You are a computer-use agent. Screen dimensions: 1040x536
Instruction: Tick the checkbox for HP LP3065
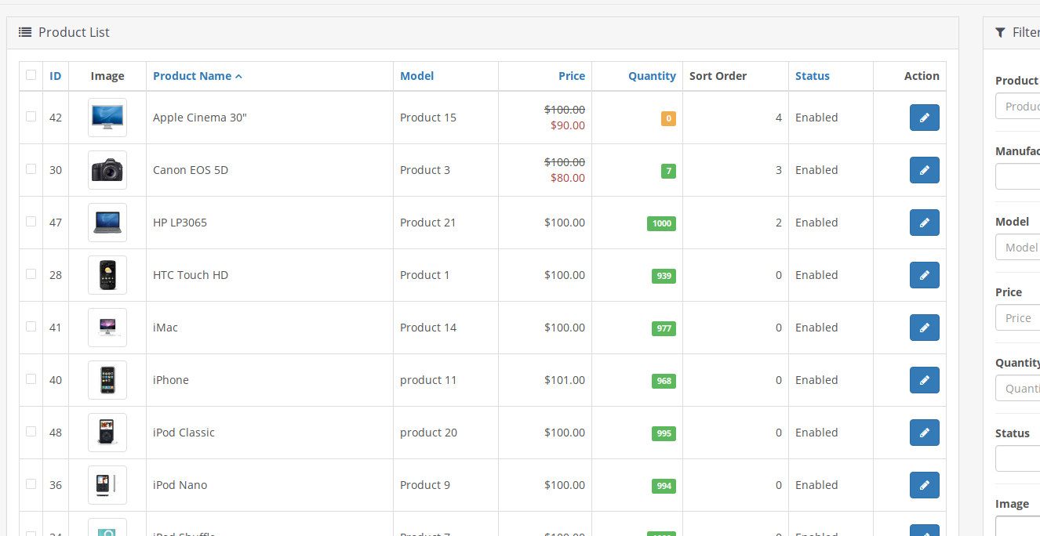pyautogui.click(x=31, y=222)
